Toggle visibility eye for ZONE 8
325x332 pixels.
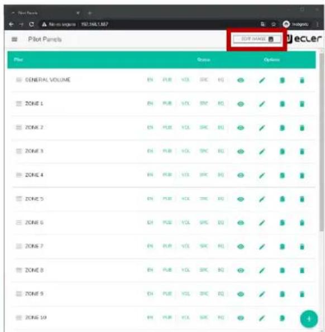point(241,271)
